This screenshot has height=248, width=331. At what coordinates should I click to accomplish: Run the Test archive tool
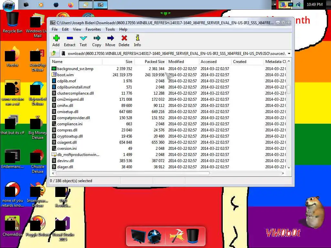[x=83, y=40]
